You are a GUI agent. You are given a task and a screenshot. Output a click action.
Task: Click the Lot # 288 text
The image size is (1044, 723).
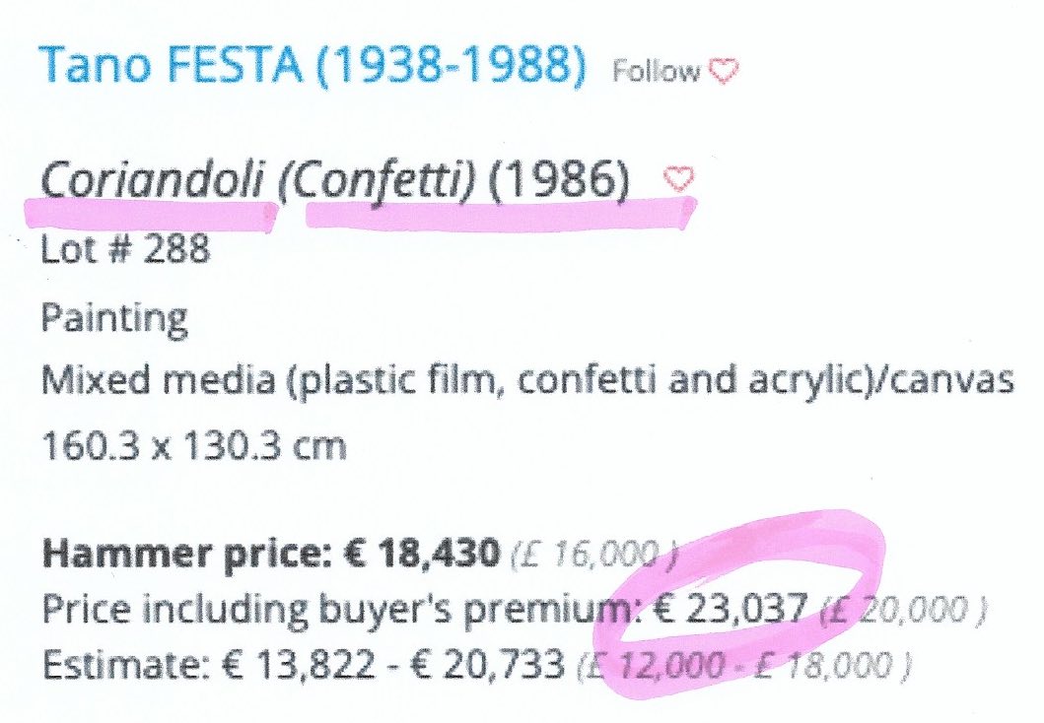[125, 250]
